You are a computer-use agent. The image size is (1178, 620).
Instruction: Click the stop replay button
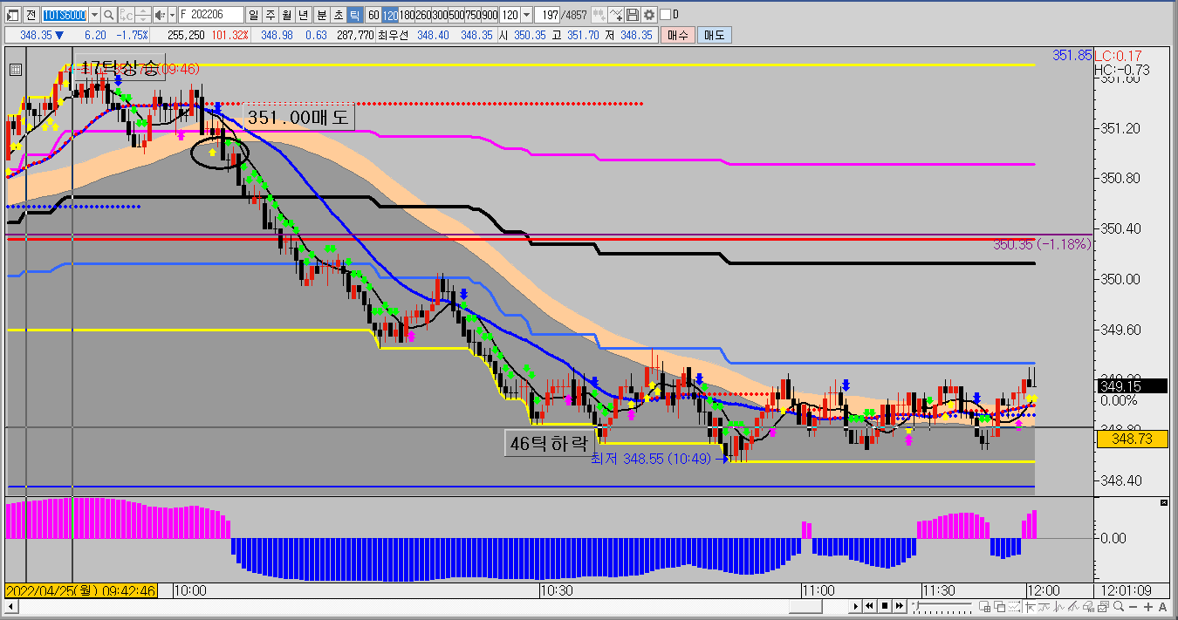(885, 606)
